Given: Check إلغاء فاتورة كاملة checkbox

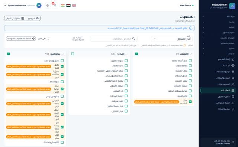Looking at the screenshot, I should point(62,142).
